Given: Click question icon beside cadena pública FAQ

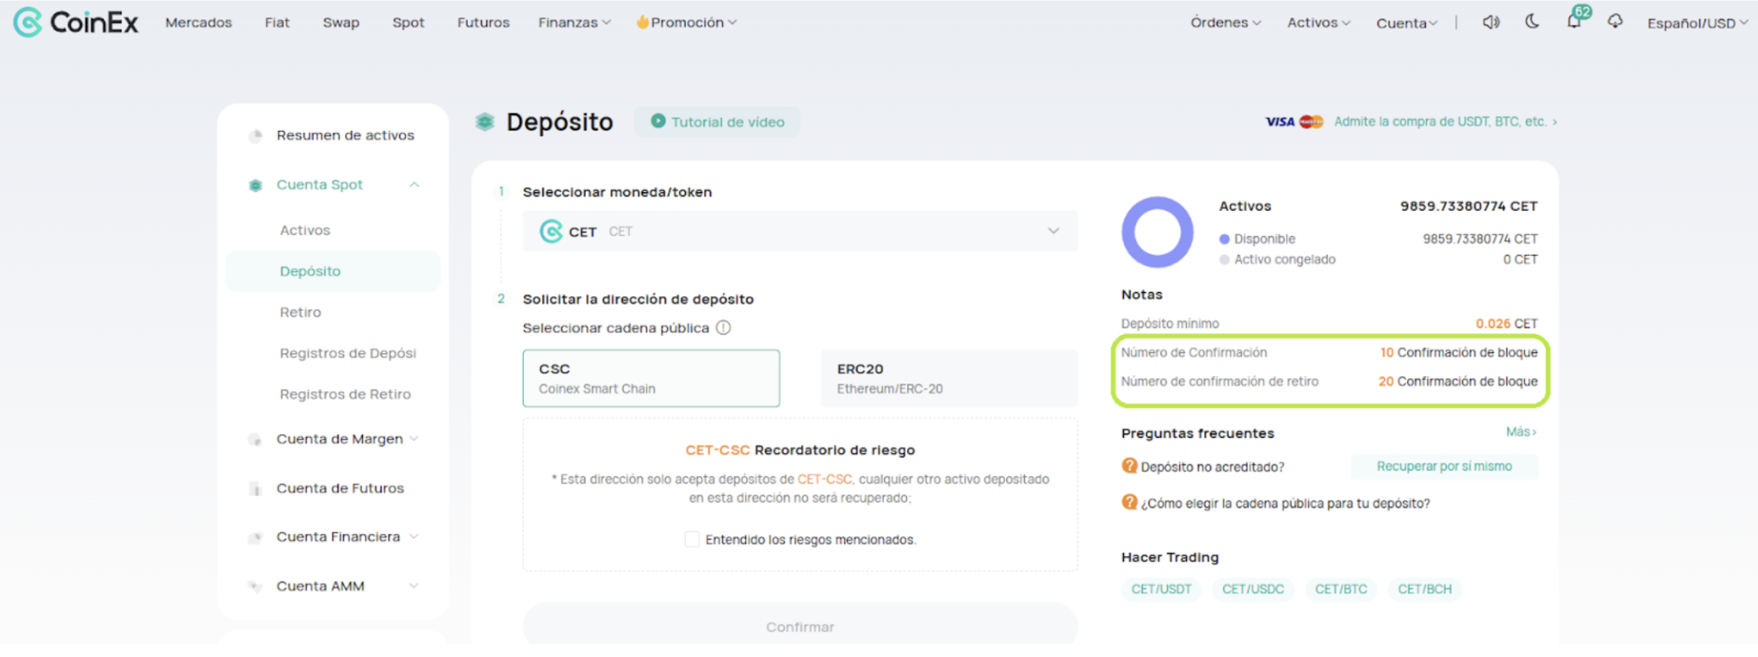Looking at the screenshot, I should (x=1129, y=502).
